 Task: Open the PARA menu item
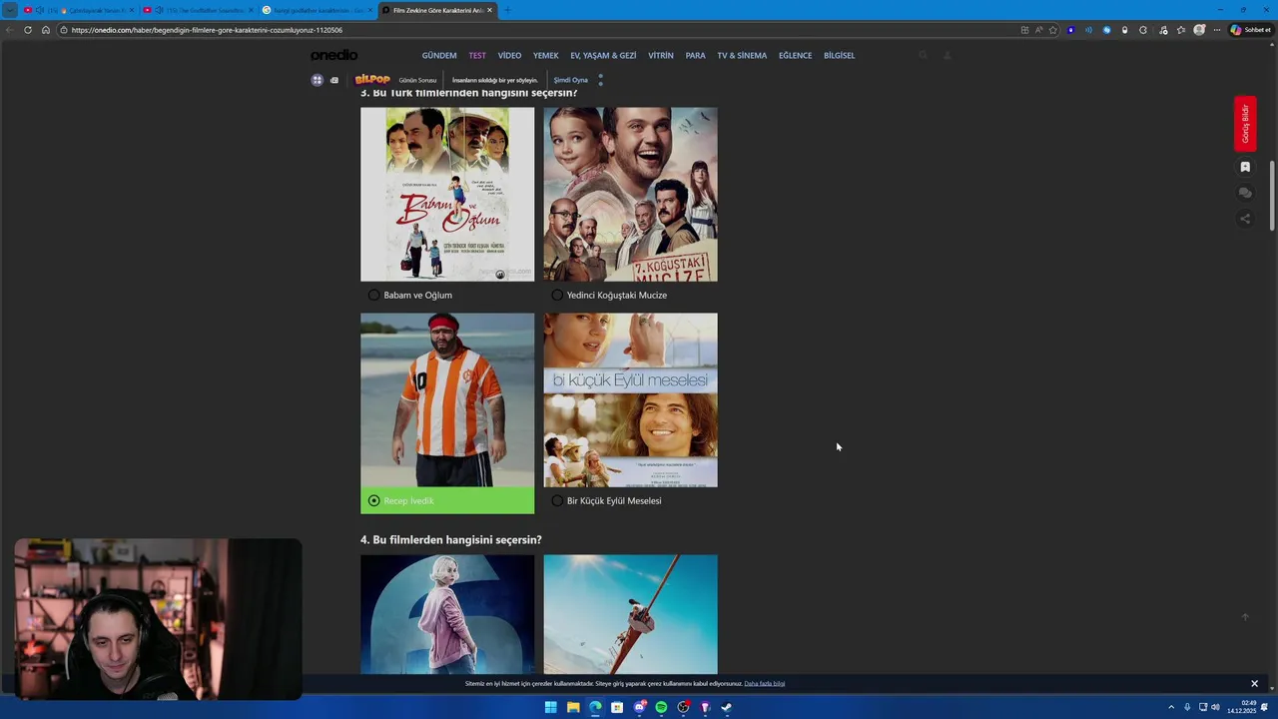695,56
